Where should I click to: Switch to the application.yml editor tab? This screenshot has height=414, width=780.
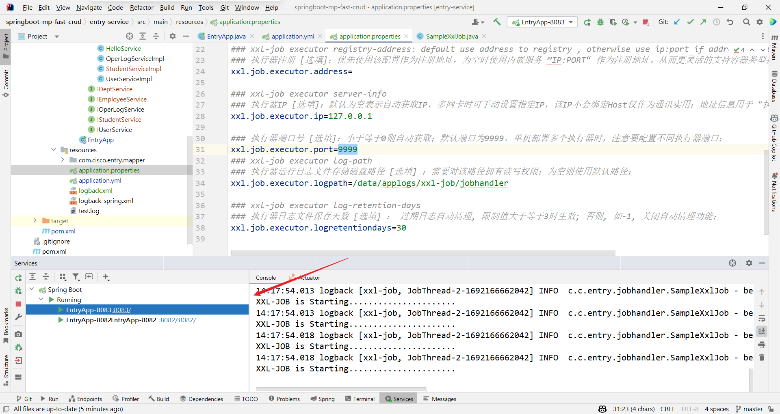point(292,36)
